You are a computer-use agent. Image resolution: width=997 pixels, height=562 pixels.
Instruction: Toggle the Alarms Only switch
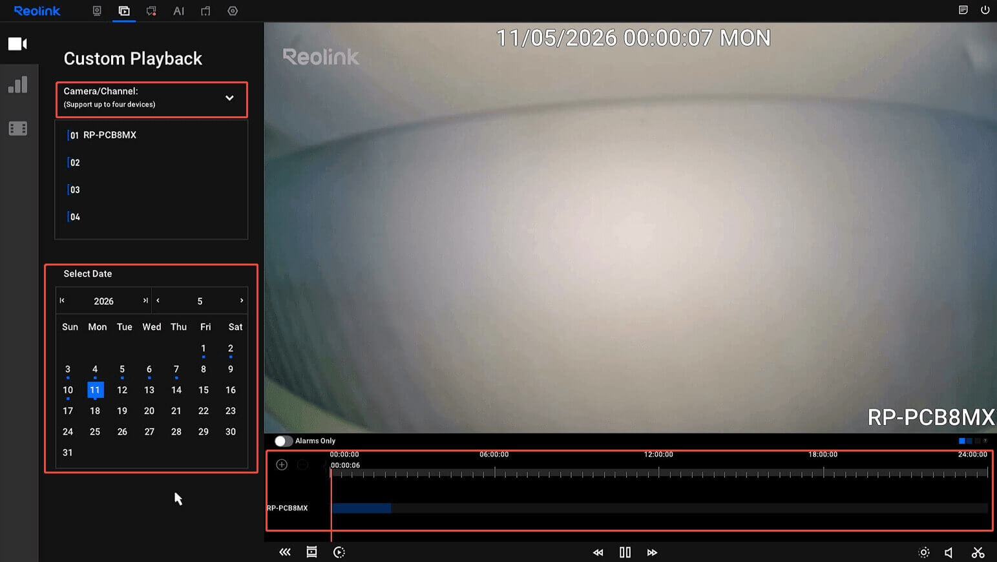pos(283,441)
